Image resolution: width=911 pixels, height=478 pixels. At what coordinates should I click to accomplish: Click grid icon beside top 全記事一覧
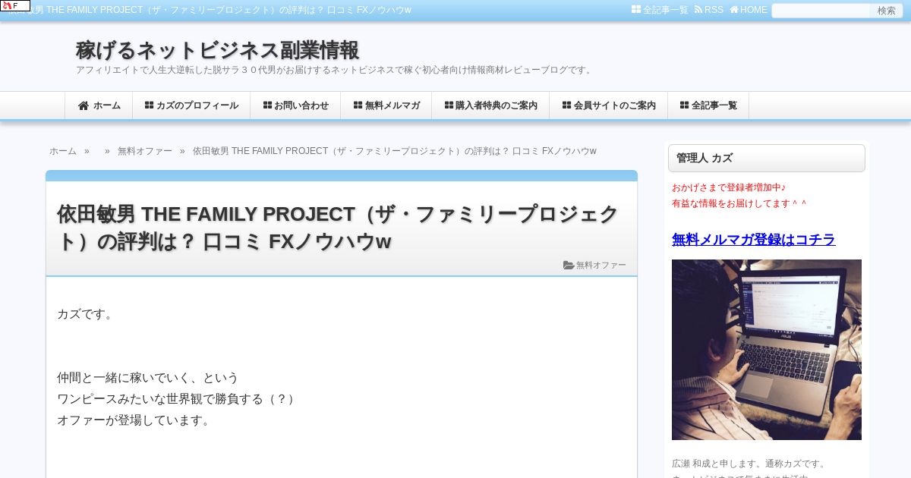[636, 10]
